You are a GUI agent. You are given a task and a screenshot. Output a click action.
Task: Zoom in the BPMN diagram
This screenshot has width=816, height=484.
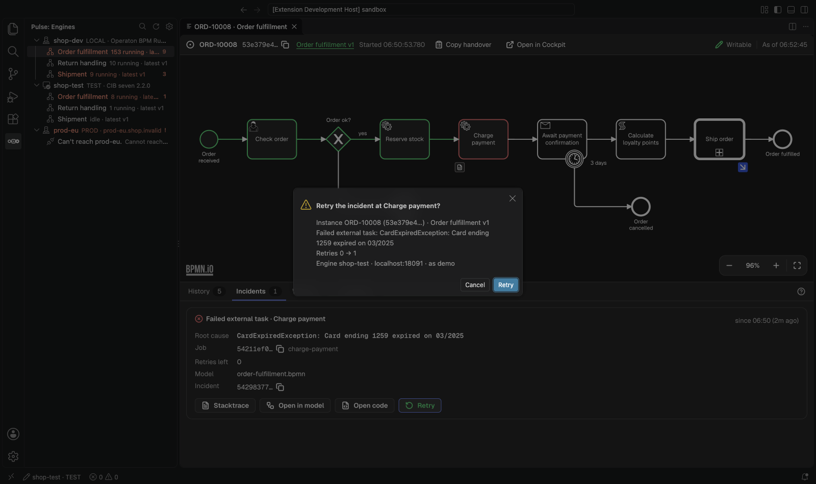pyautogui.click(x=776, y=266)
